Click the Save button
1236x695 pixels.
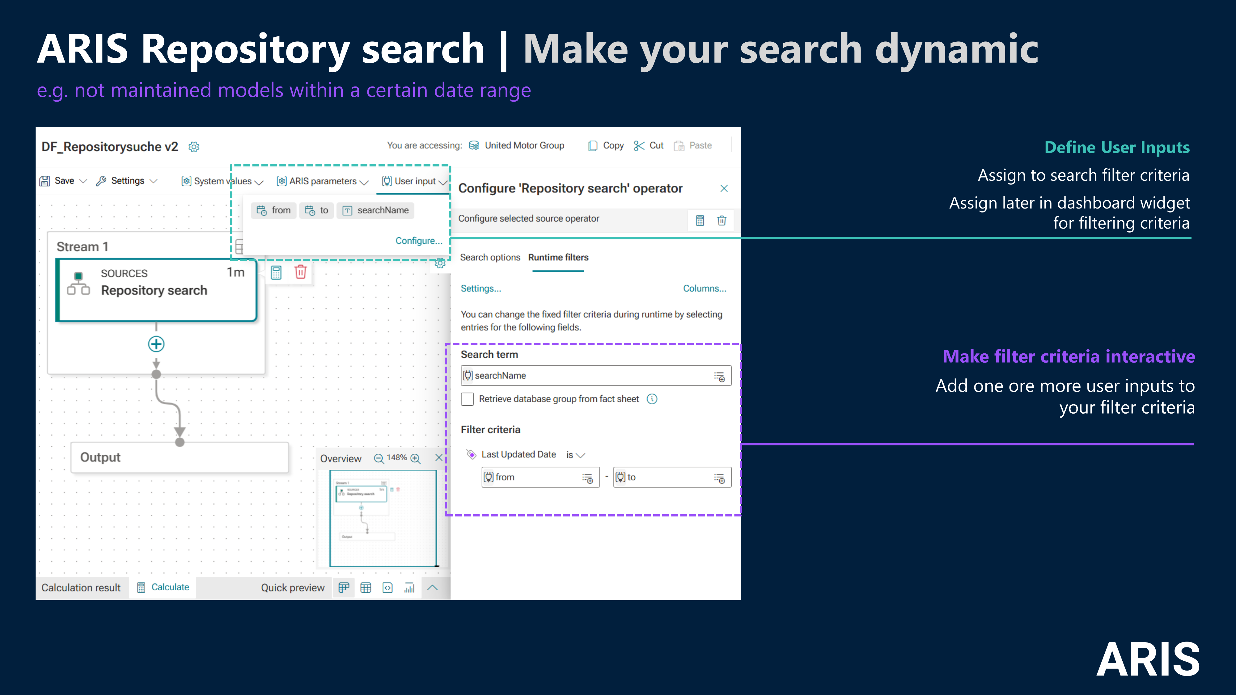(x=57, y=181)
